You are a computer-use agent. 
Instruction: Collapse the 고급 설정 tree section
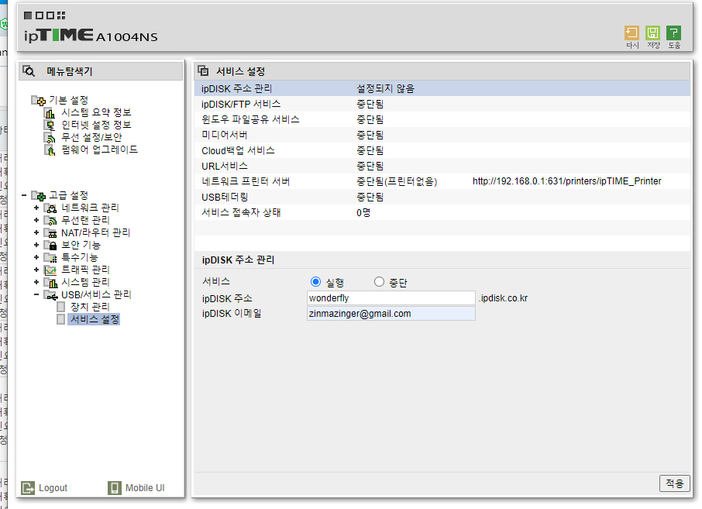tap(24, 195)
